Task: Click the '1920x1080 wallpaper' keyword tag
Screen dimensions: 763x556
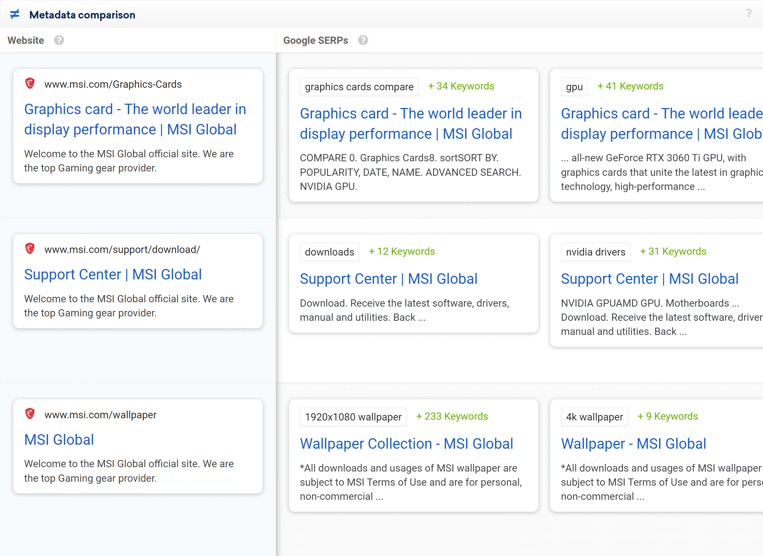Action: click(353, 417)
